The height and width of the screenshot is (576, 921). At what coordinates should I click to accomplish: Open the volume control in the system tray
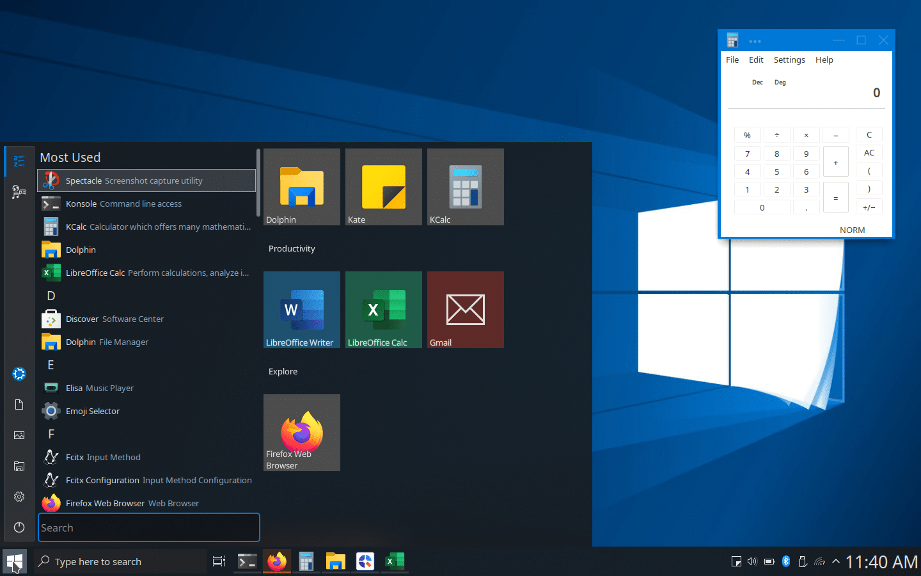752,561
